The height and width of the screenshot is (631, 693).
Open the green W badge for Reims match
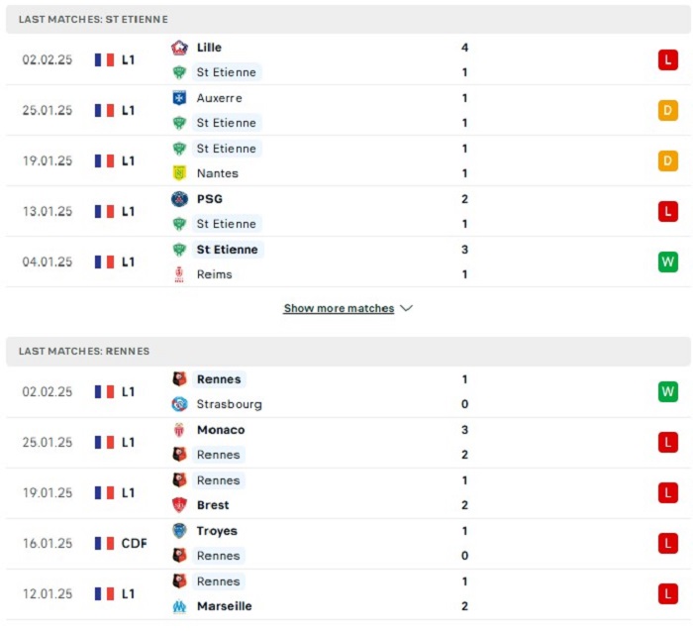[668, 262]
